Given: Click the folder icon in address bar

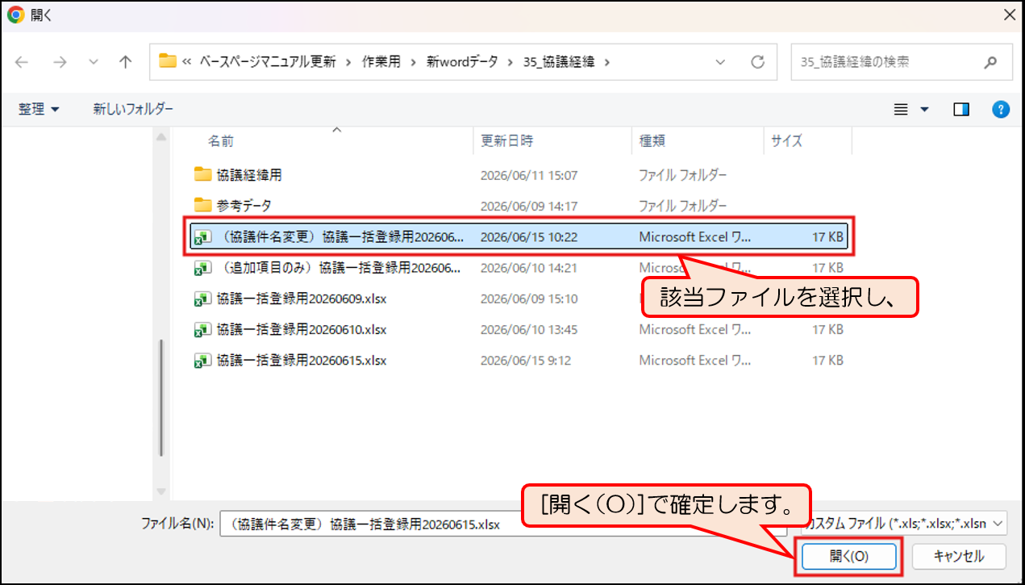Looking at the screenshot, I should [168, 61].
